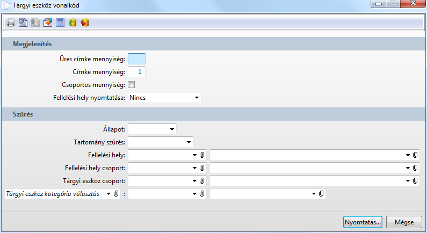Image resolution: width=427 pixels, height=233 pixels.
Task: Expand the wide Fellelési hely csoport dropdown arrow
Action: pos(408,168)
